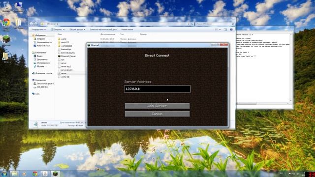
Task: Select the banned-players file
Action: pos(68,53)
